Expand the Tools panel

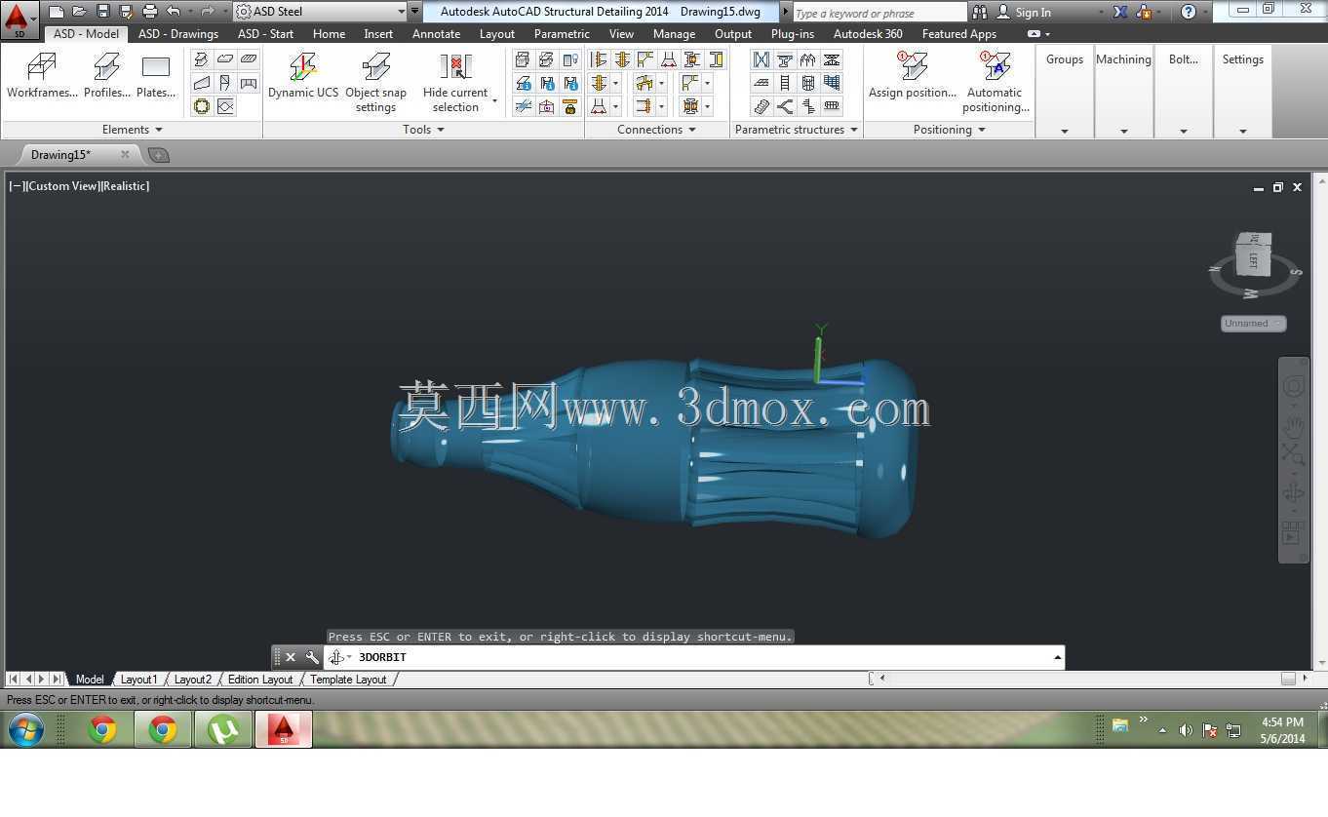[x=423, y=130]
